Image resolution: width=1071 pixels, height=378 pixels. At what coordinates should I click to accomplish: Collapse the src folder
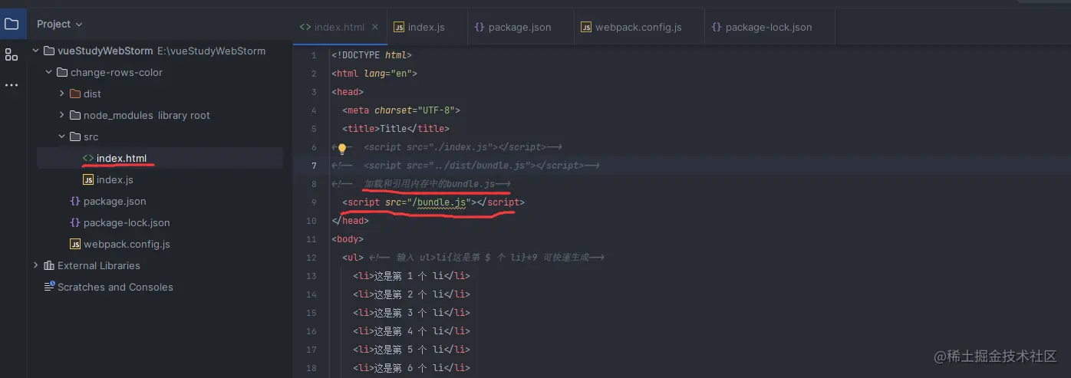pos(61,136)
